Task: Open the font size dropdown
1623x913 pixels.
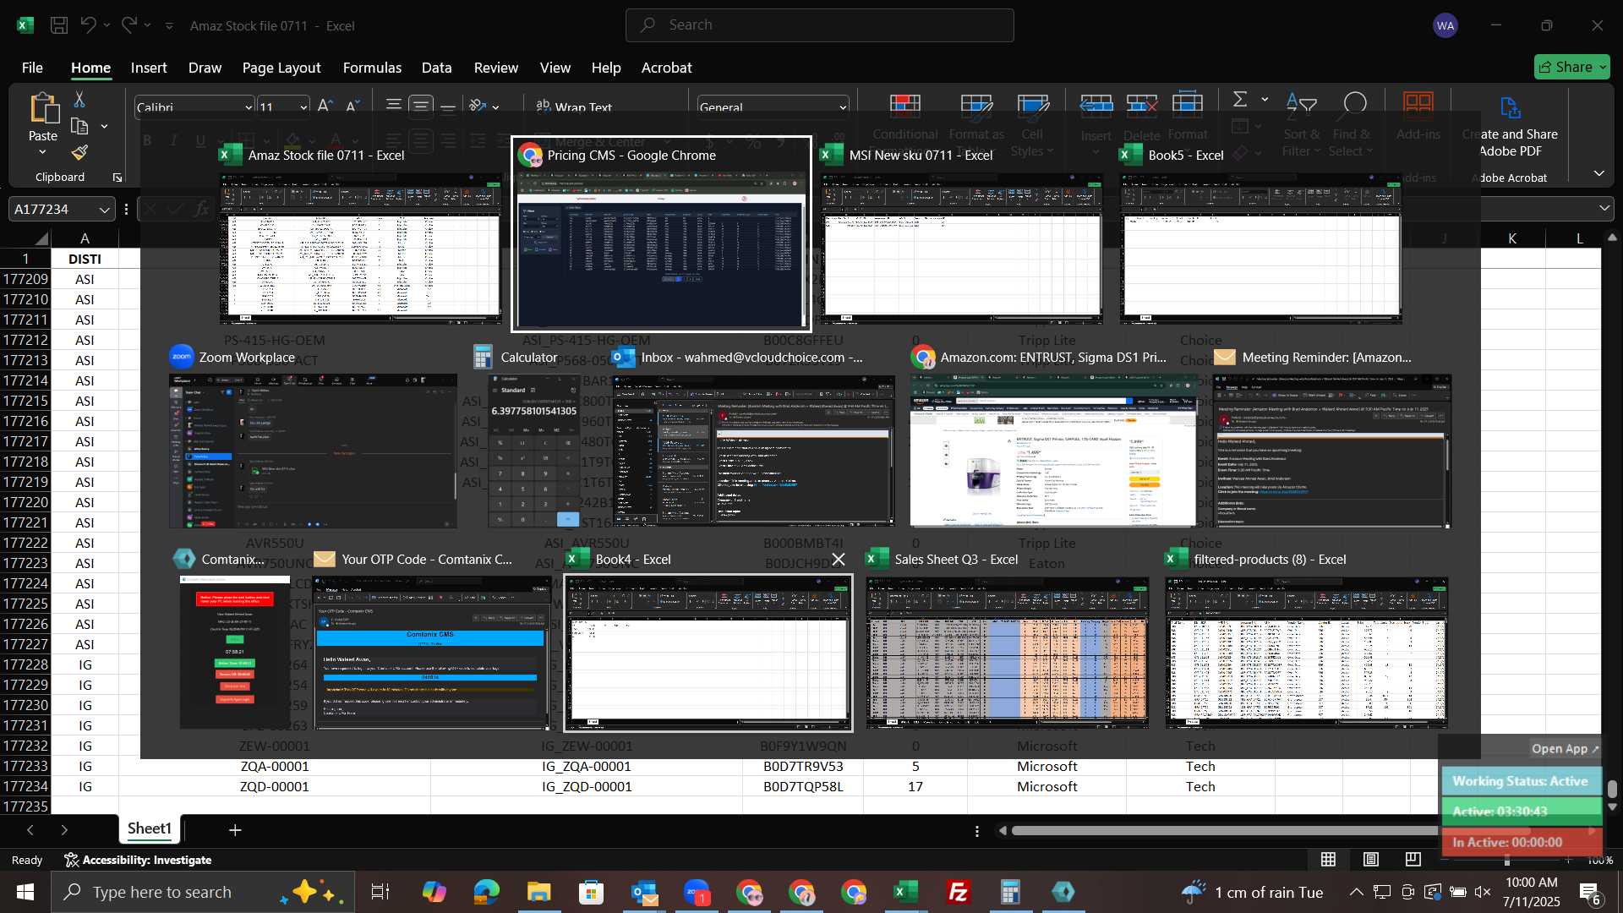Action: (303, 107)
